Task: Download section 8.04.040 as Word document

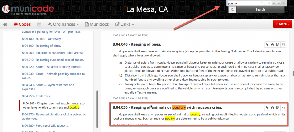Action: pyautogui.click(x=278, y=44)
